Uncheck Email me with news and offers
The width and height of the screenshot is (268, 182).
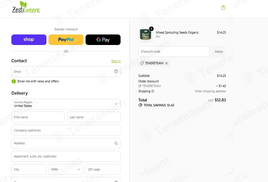coord(14,81)
